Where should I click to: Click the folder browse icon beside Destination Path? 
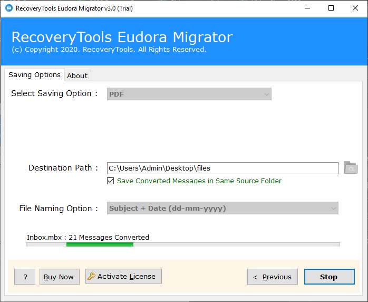(x=351, y=167)
